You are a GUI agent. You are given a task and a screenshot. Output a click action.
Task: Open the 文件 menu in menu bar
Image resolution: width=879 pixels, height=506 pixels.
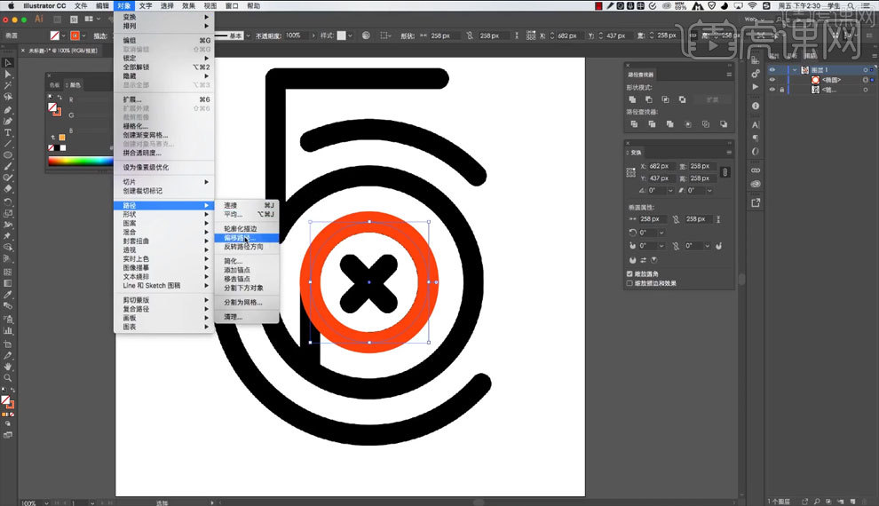[x=81, y=5]
